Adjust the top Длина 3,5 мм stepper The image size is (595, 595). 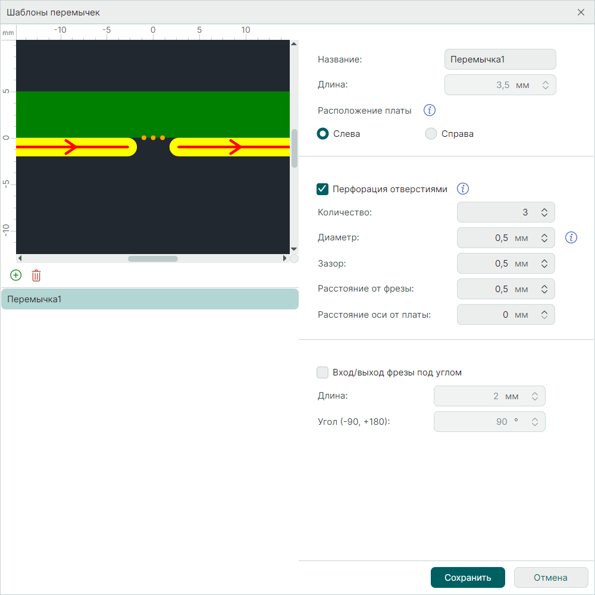[x=545, y=85]
